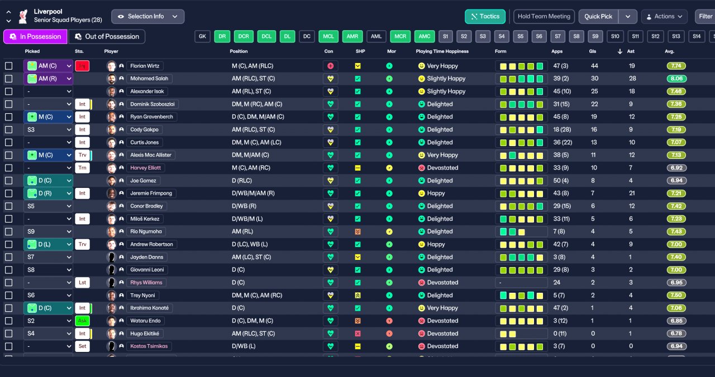
Task: Click the person icon beside Alexander Isak
Action: [x=121, y=91]
